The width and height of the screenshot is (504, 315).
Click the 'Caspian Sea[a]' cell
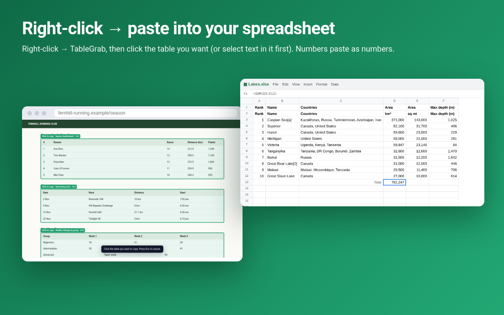[x=282, y=120]
